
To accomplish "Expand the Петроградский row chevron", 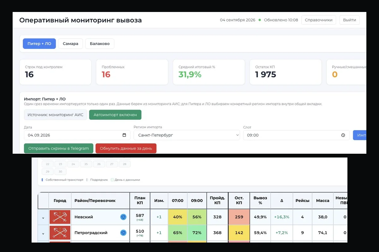I will click(43, 233).
